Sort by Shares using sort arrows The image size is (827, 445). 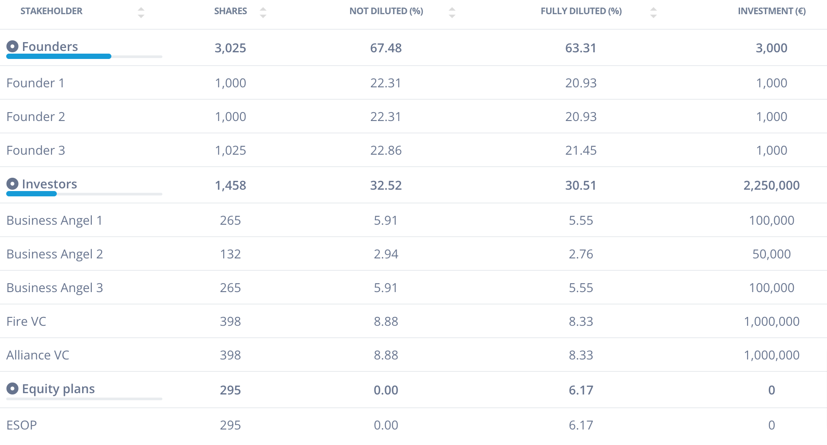(263, 12)
